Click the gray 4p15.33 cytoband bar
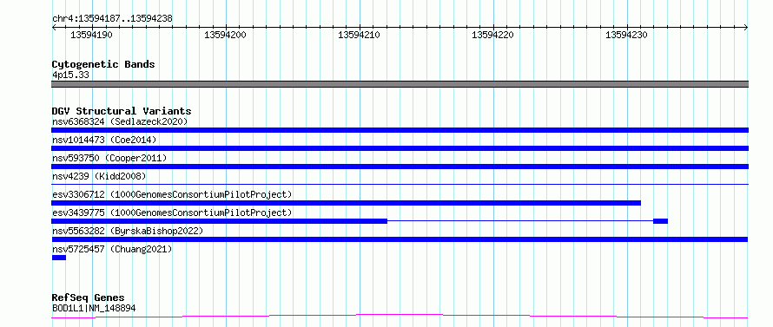This screenshot has width=773, height=327. coord(400,84)
